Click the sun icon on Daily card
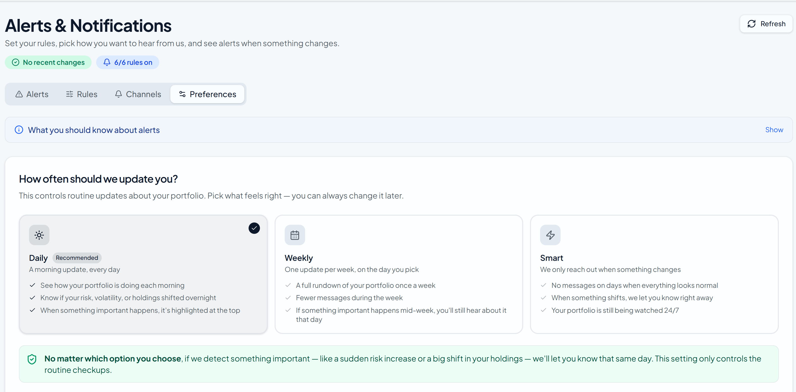796x392 pixels. click(x=39, y=235)
